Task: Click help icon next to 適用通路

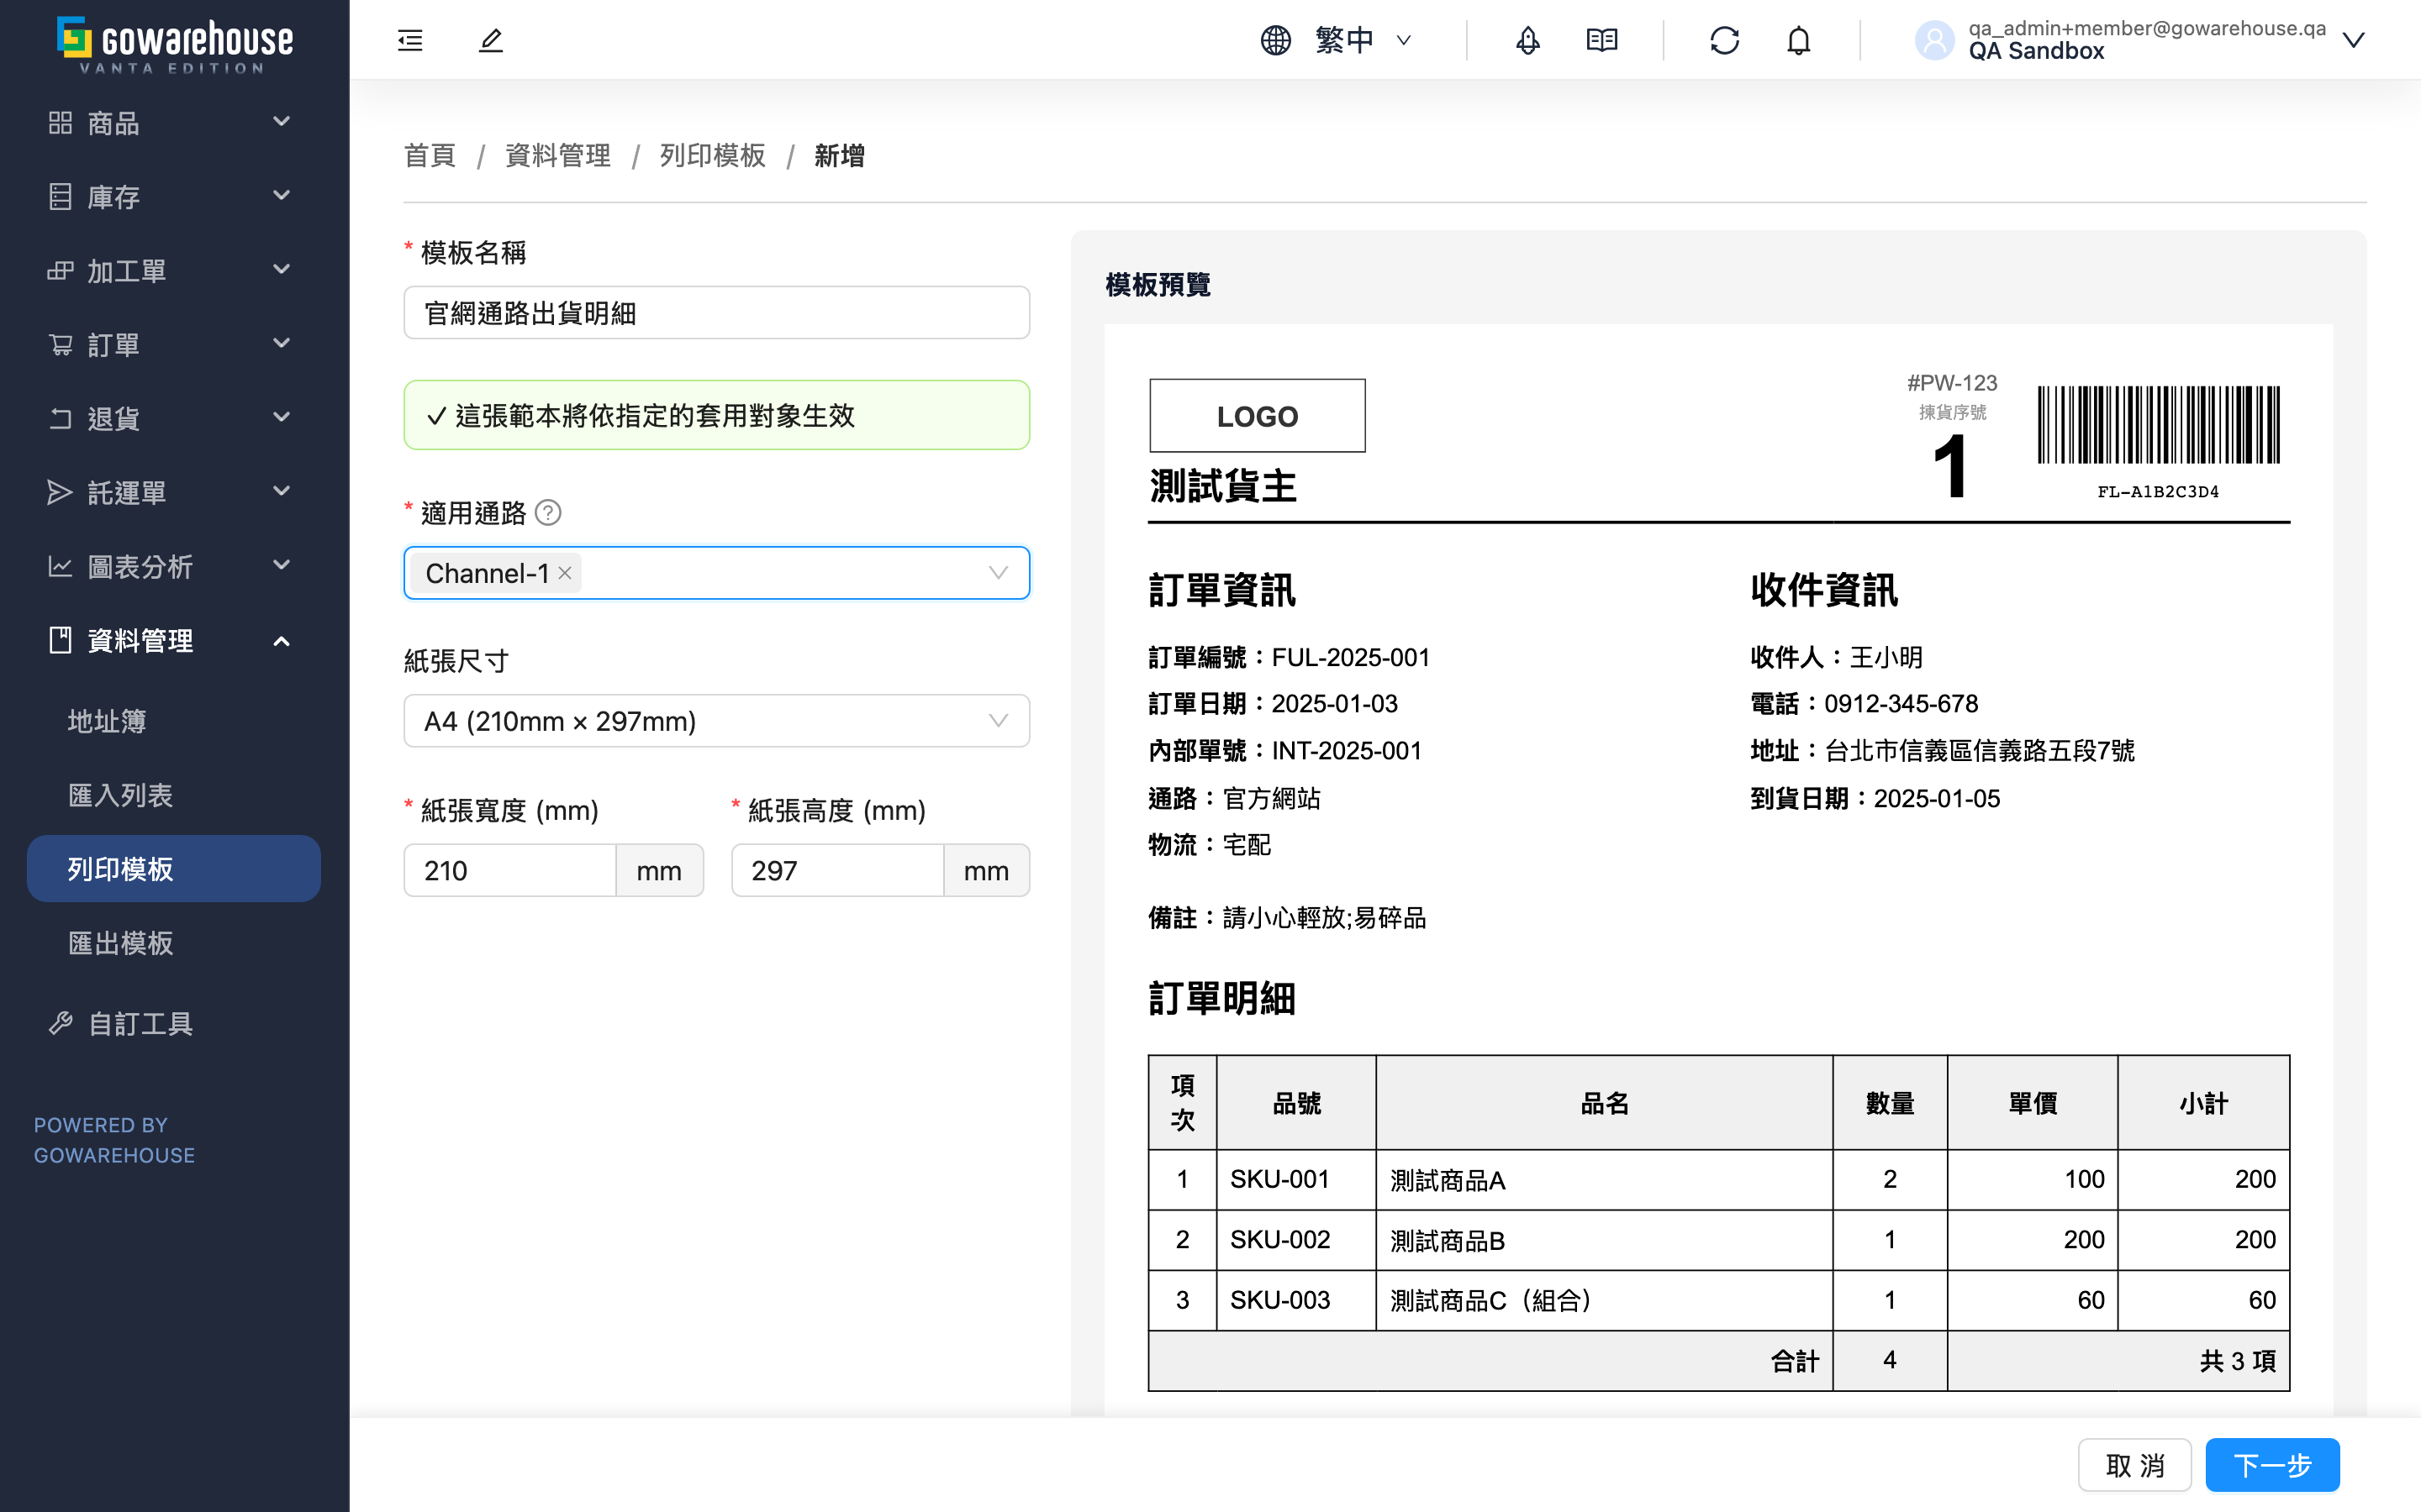Action: tap(548, 513)
